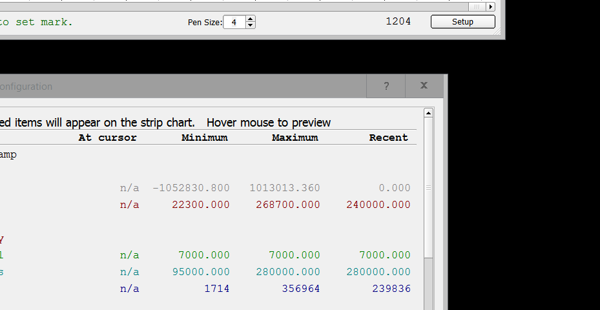Screen dimensions: 600x310
Task: Click the vertical scrollbar thumb in dialog
Action: point(428,187)
